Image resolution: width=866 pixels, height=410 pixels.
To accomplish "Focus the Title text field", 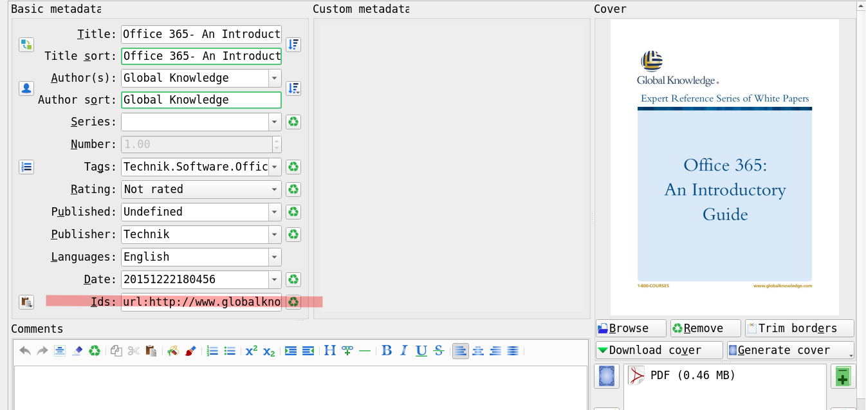I will (201, 34).
